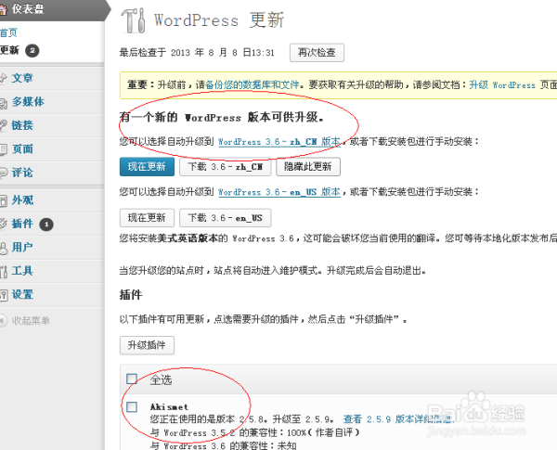557x450 pixels.
Task: Click the pushpin icon beside 文章
Action: pos(3,78)
